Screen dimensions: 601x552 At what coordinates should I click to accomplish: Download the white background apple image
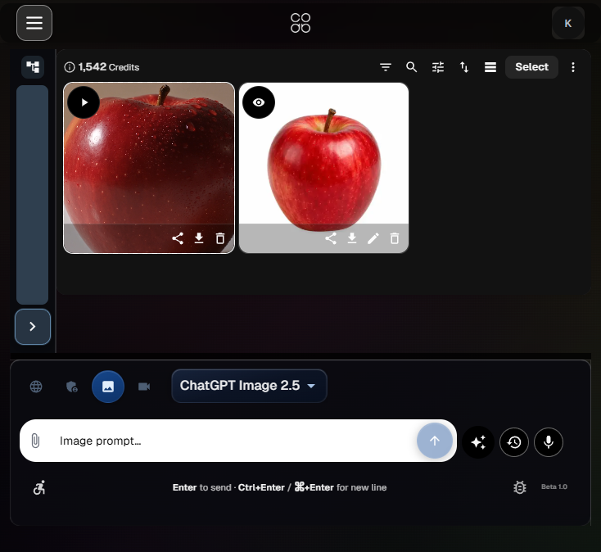352,238
